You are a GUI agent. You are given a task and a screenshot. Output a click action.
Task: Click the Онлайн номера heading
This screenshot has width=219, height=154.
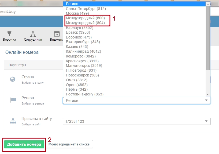(22, 52)
